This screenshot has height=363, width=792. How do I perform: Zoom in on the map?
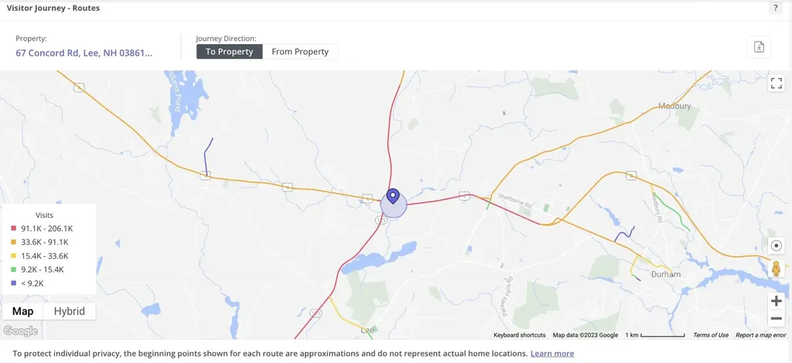777,300
